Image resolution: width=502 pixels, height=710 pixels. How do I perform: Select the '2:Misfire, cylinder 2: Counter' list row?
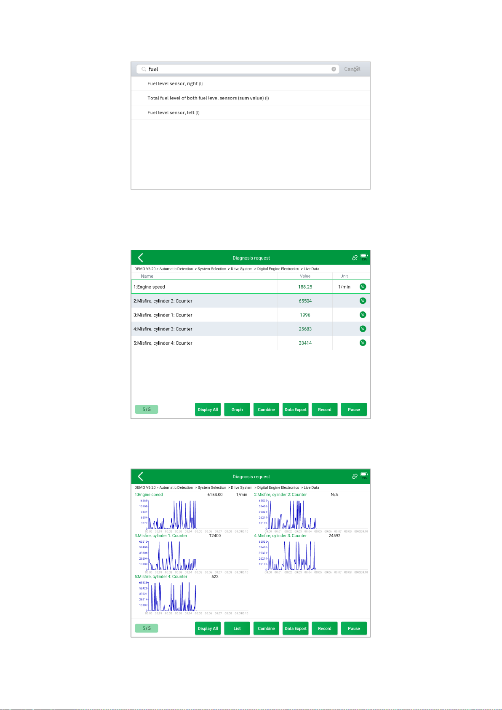pyautogui.click(x=251, y=301)
